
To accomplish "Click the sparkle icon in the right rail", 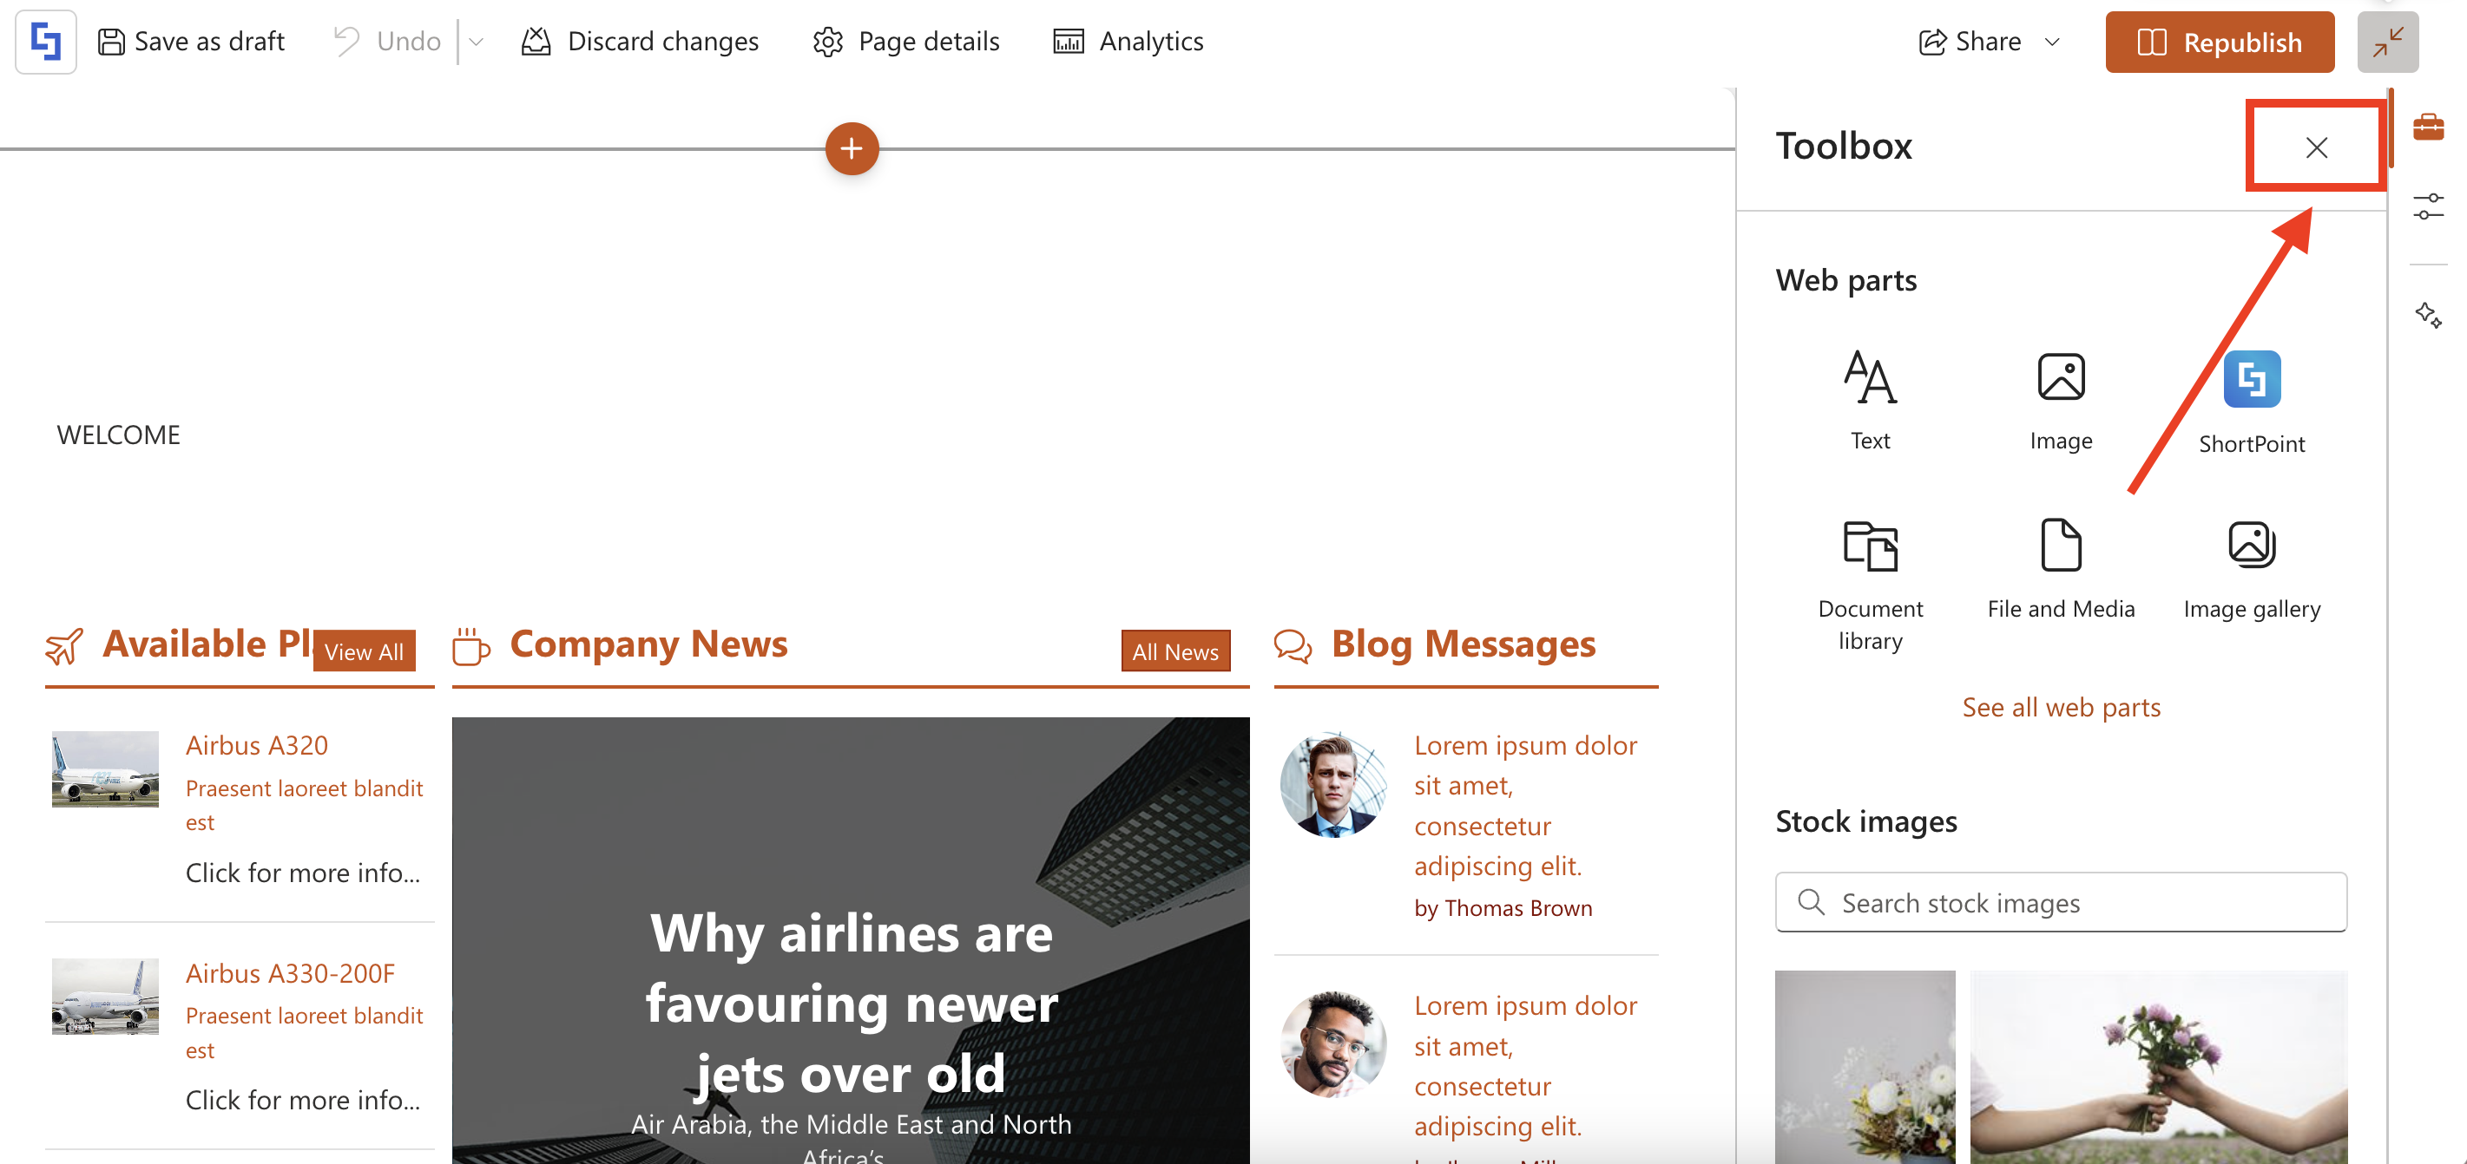I will [2428, 314].
